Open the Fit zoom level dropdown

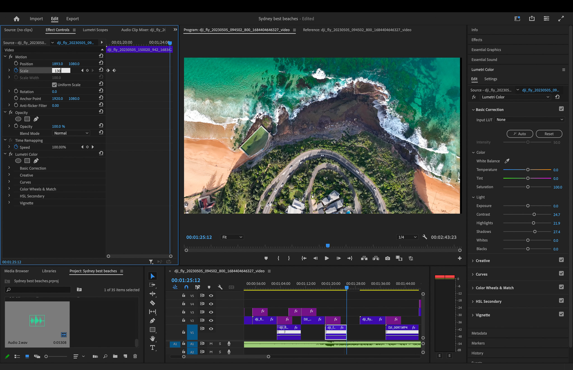232,237
